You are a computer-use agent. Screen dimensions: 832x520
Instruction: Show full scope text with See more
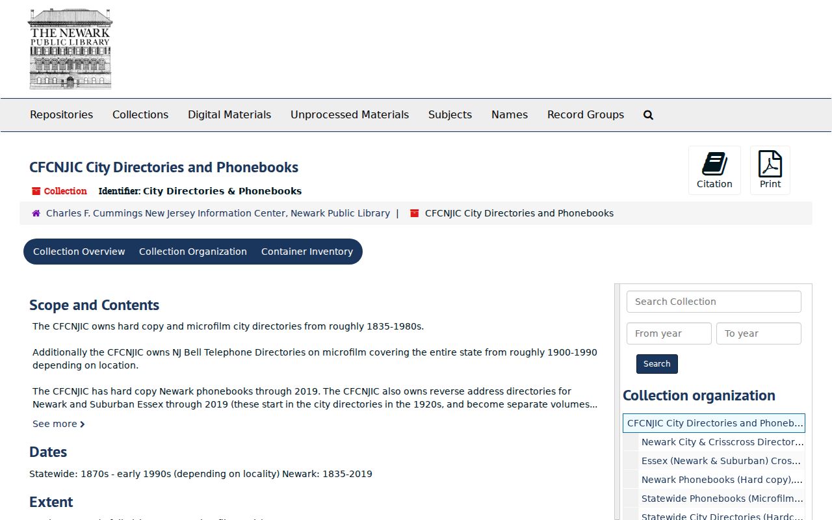click(58, 424)
